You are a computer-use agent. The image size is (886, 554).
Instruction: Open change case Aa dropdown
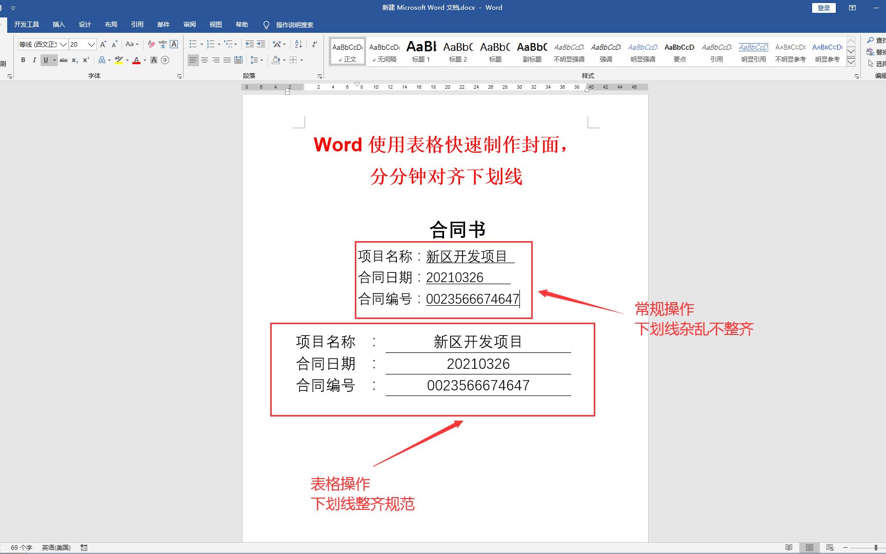(x=132, y=44)
